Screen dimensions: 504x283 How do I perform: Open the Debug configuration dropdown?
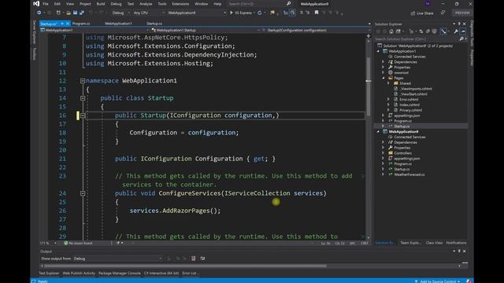120,13
